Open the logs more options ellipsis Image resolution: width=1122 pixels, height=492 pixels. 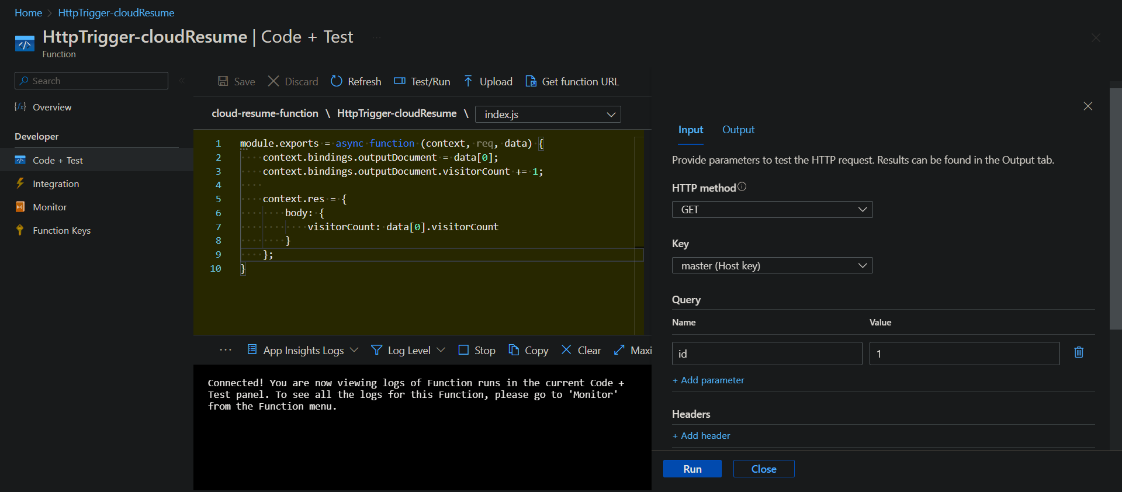click(226, 350)
